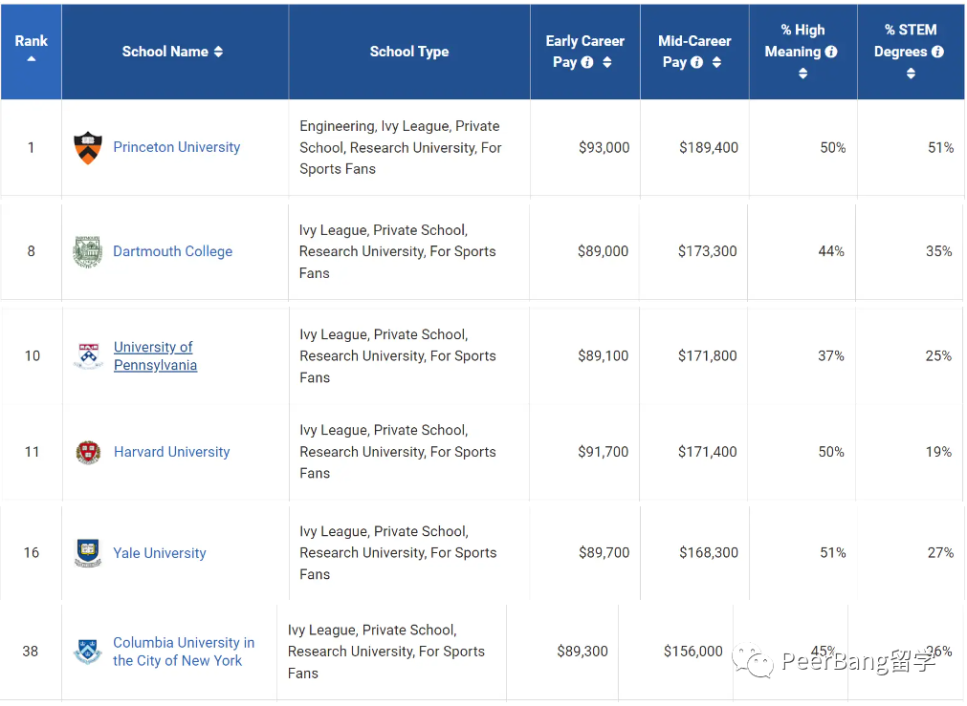Screen dimensions: 967x706
Task: Select Penn's $171,800 mid-career pay
Action: (708, 356)
